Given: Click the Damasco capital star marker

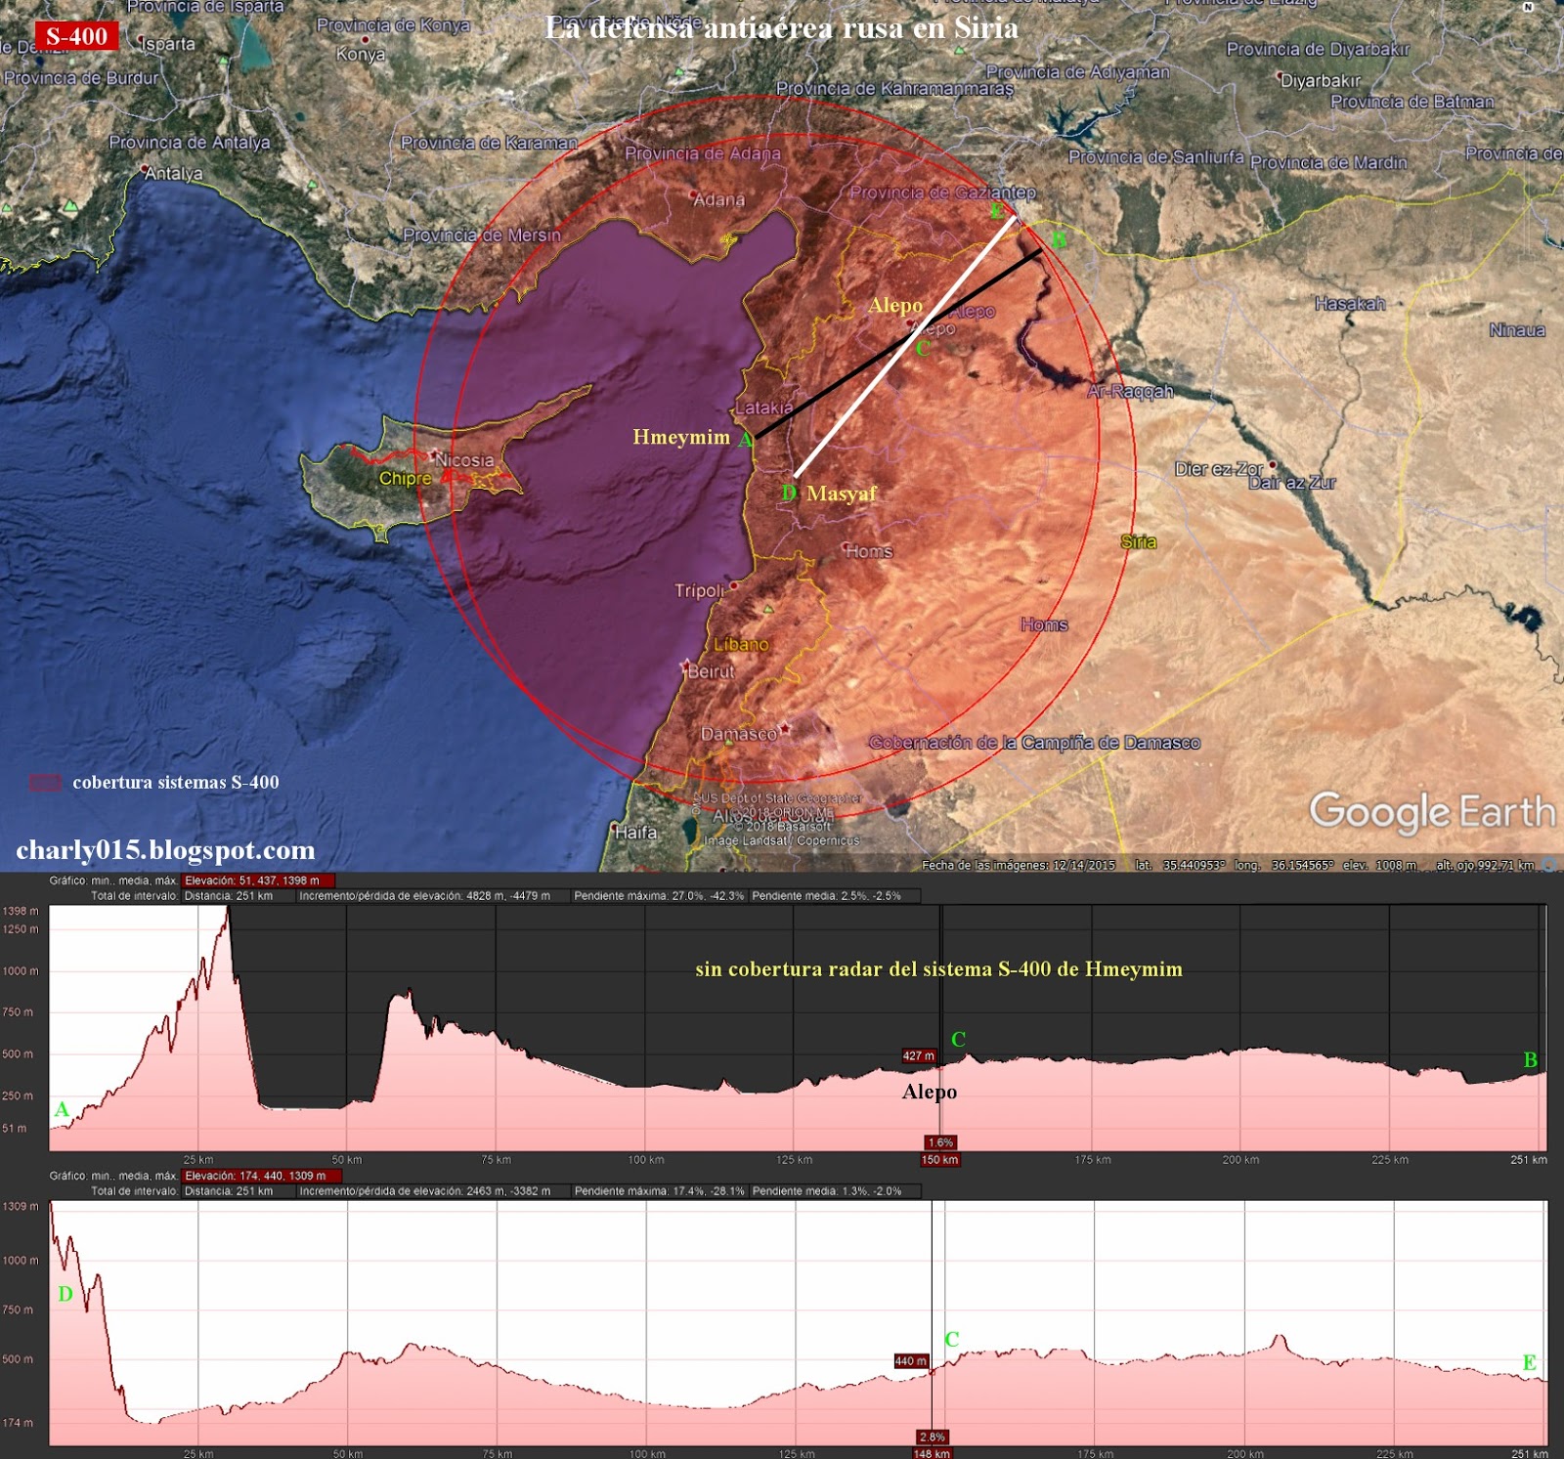Looking at the screenshot, I should [784, 729].
